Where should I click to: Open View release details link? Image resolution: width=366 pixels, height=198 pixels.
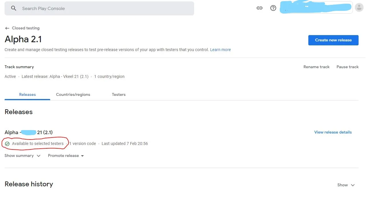click(333, 132)
